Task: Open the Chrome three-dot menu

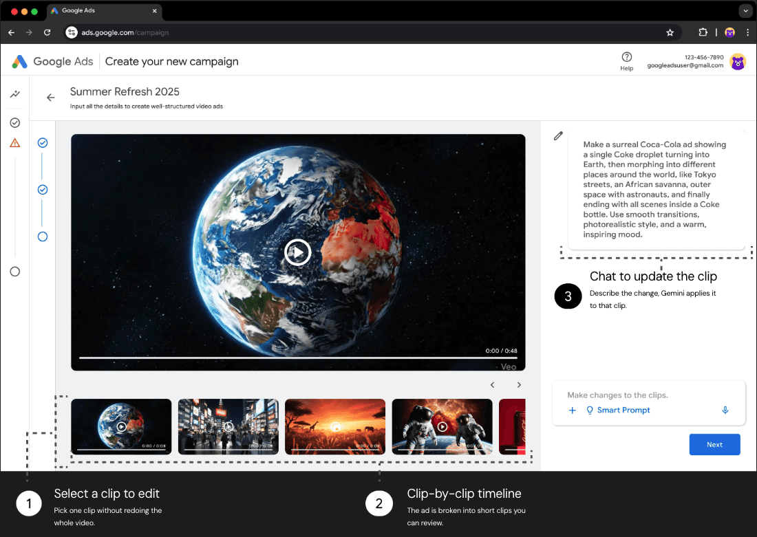Action: (747, 32)
